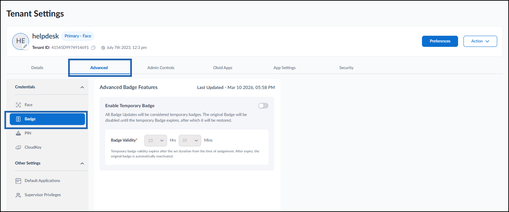Enable the Temporary Badge toggle

click(263, 106)
